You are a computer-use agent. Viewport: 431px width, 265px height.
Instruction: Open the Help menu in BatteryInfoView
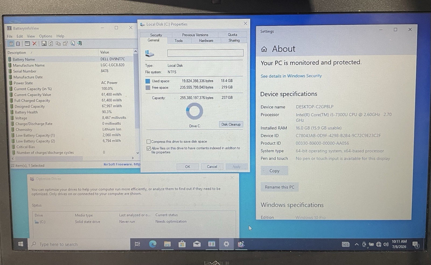click(x=60, y=36)
